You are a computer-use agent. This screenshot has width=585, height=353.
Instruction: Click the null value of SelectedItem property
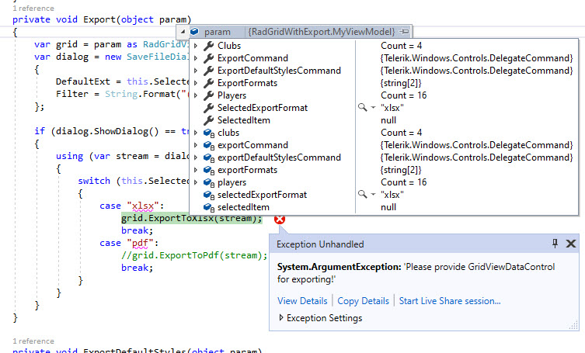point(388,120)
